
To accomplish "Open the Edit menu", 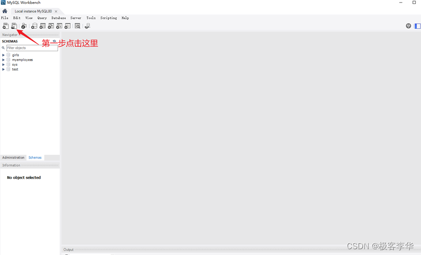I will click(x=17, y=18).
